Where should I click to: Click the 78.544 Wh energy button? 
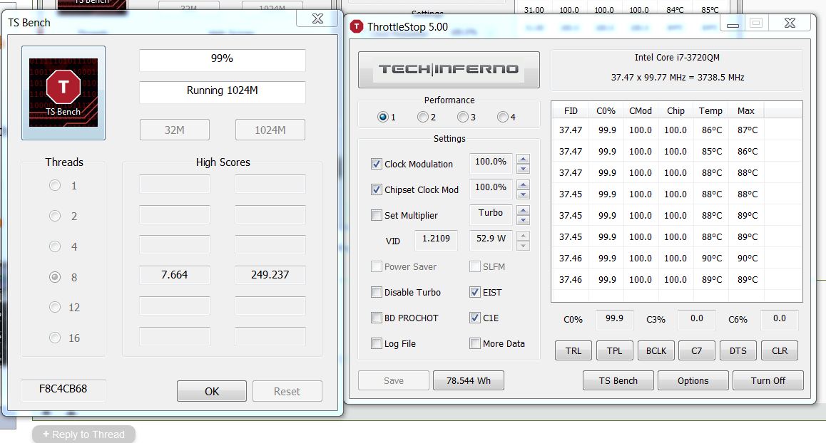click(469, 380)
